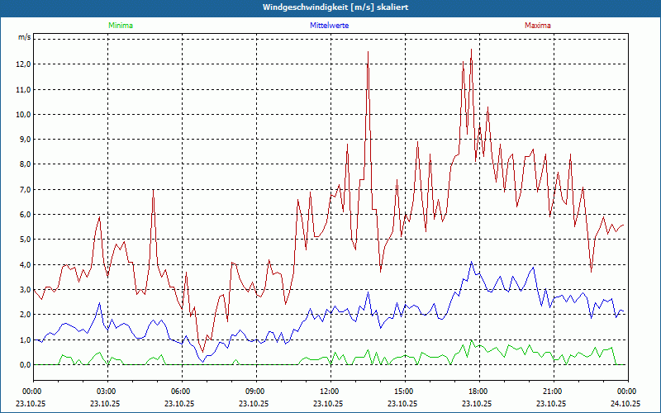
Task: Click the 21:00 time axis label
Action: 553,392
